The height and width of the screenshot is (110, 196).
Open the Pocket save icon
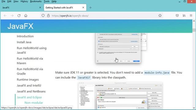[x=177, y=16]
